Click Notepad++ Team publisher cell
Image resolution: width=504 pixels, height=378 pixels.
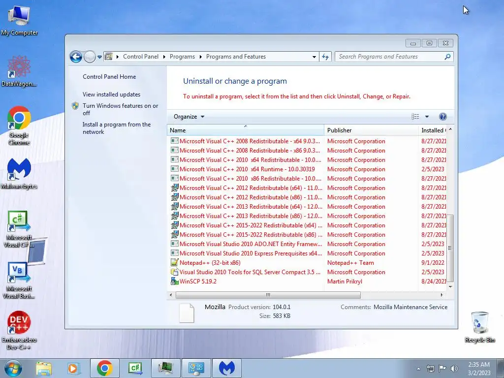click(350, 263)
